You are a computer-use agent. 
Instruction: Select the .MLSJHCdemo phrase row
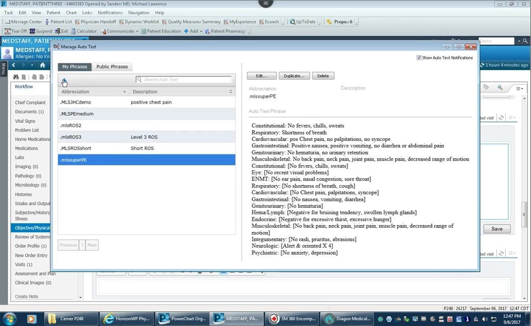(147, 102)
